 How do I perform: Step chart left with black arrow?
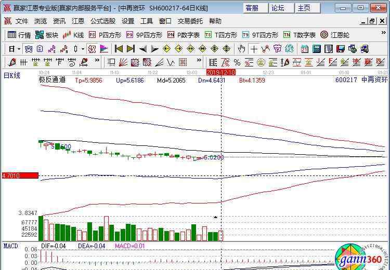(x=143, y=49)
